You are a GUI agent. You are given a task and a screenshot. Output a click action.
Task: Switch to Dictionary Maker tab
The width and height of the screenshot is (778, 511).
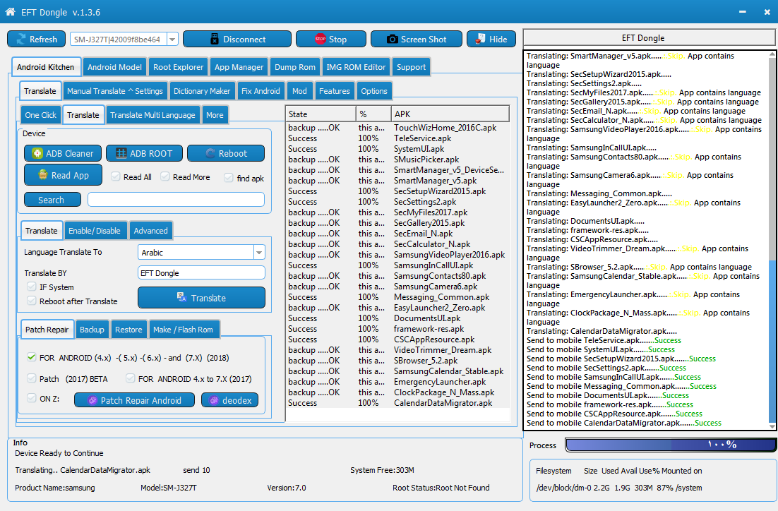click(x=201, y=91)
